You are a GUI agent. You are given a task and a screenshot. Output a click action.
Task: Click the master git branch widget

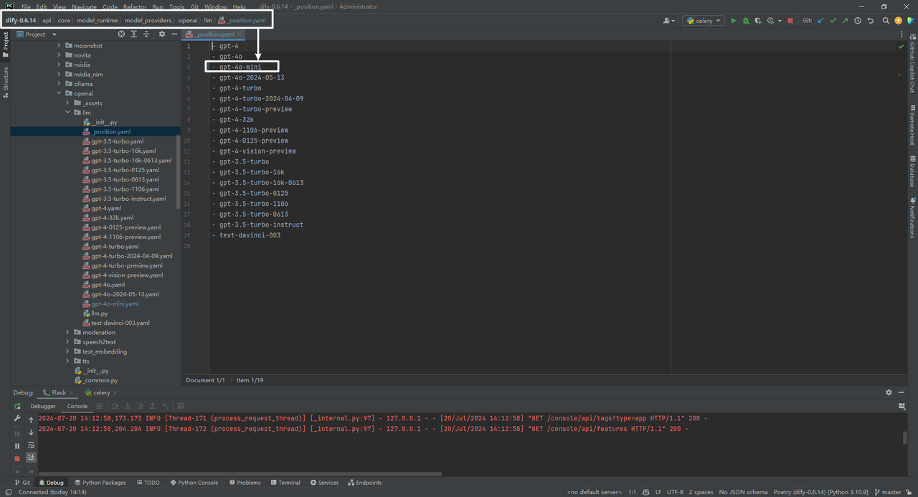click(x=888, y=492)
